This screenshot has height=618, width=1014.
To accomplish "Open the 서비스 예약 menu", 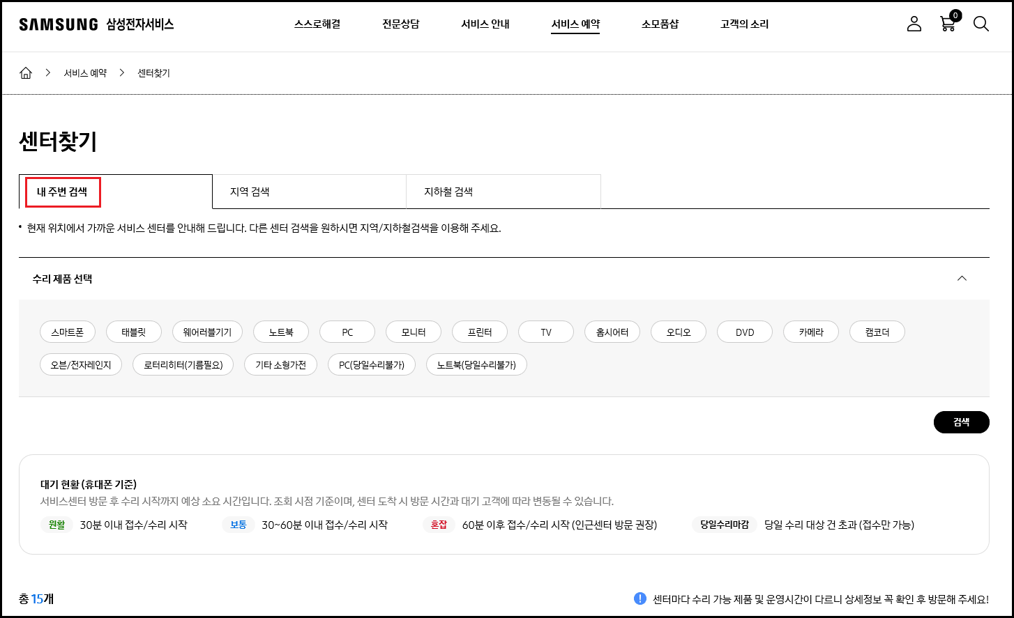I will (x=575, y=24).
